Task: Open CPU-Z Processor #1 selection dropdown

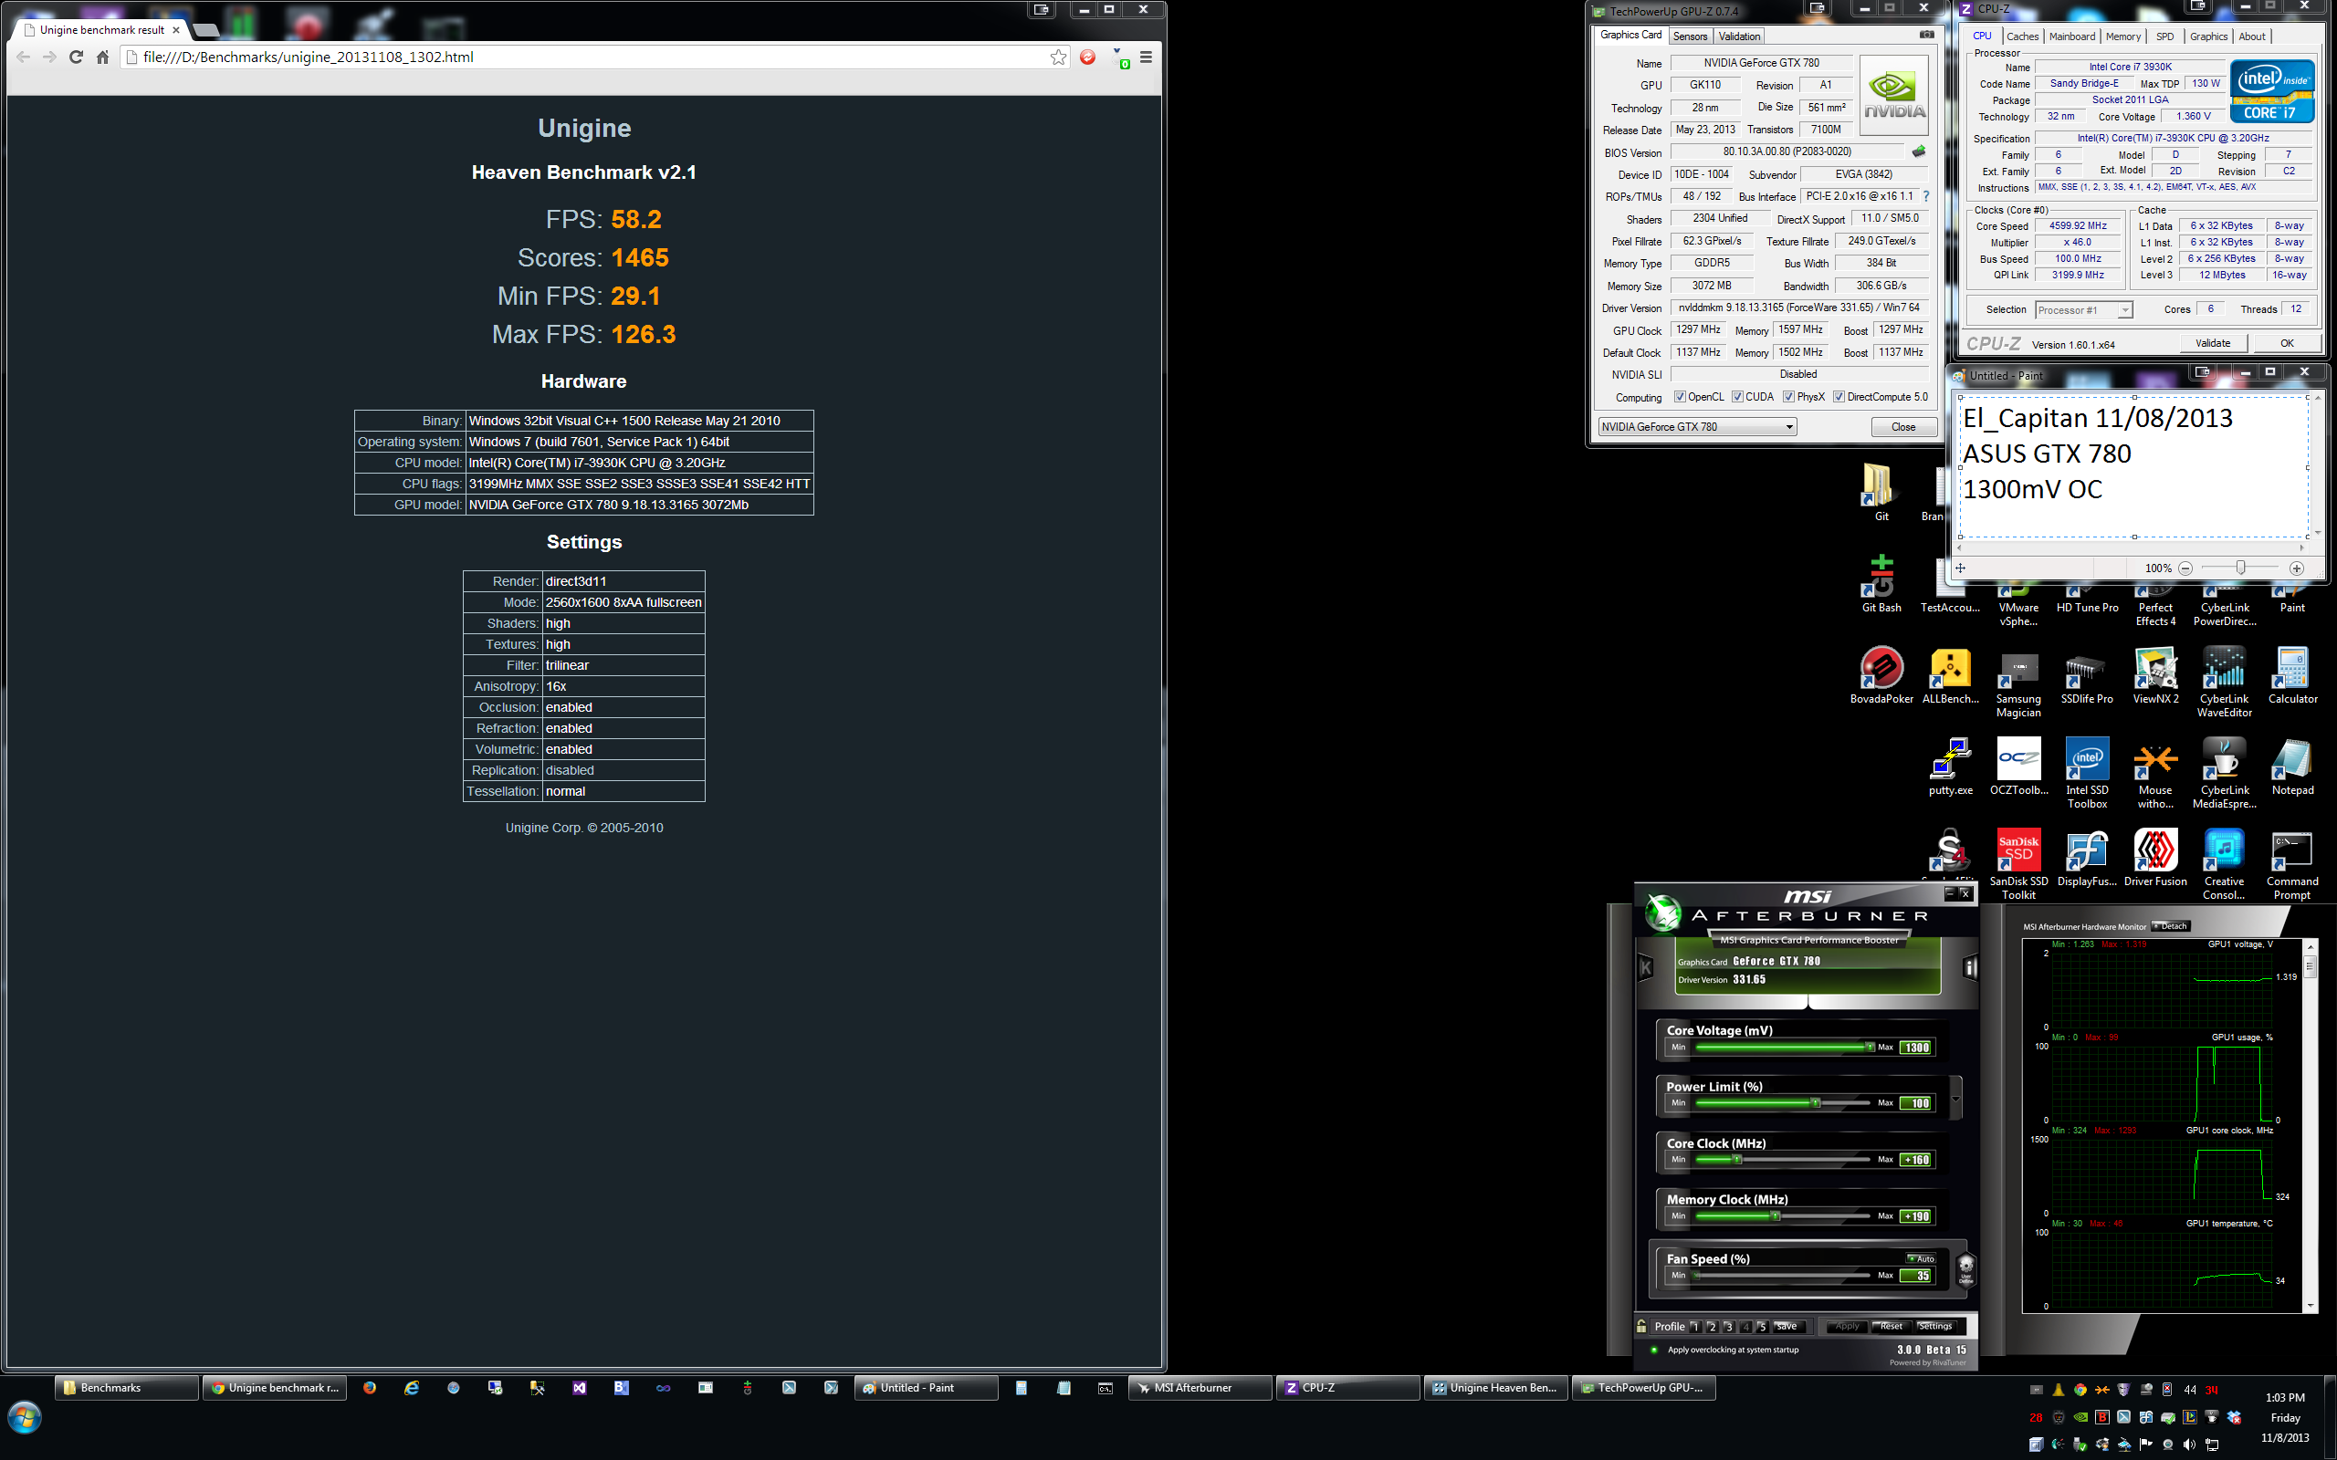Action: [2083, 310]
